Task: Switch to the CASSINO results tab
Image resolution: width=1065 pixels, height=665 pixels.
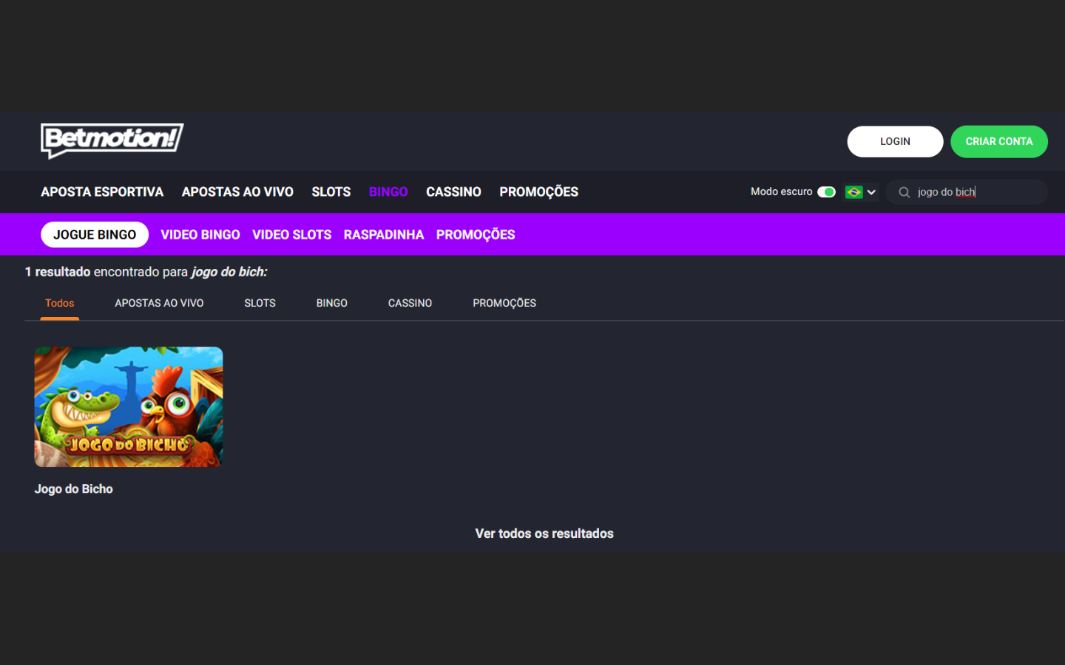Action: coord(410,303)
